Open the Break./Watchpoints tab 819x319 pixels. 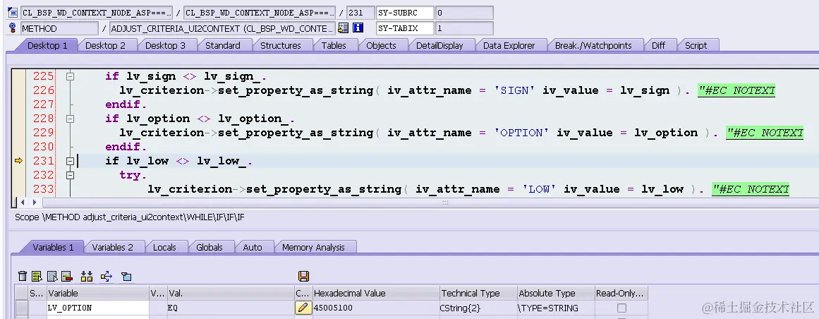click(593, 45)
